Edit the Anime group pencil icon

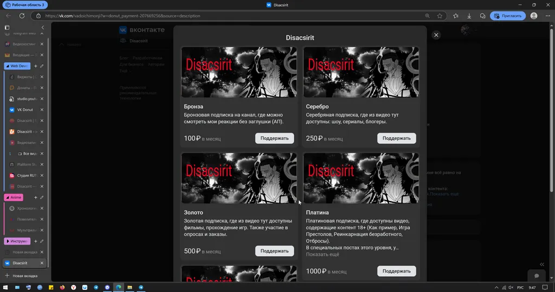[42, 197]
